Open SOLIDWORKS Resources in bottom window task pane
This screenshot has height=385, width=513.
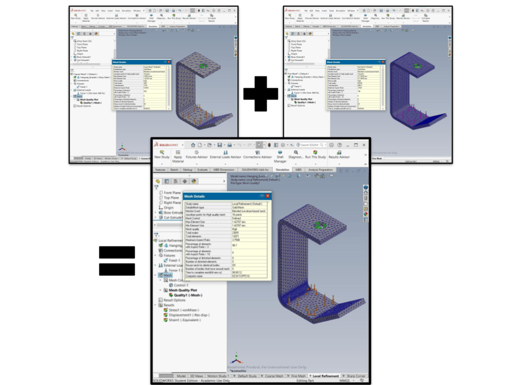coord(366,192)
